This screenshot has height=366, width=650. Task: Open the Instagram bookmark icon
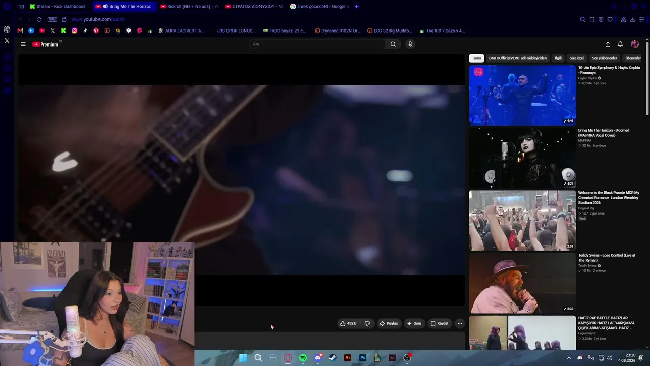tap(74, 30)
